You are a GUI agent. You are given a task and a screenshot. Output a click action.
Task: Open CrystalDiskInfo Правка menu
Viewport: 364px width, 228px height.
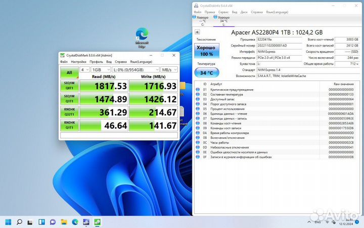(210, 12)
